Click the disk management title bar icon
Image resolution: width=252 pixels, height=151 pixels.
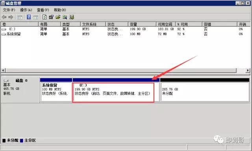(x=3, y=3)
